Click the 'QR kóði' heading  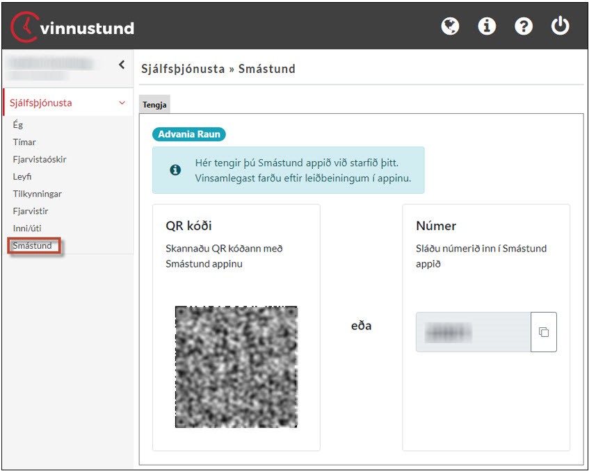click(188, 226)
